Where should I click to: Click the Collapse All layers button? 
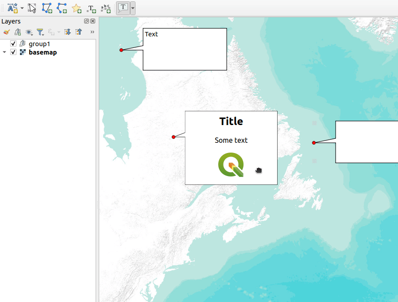(78, 32)
